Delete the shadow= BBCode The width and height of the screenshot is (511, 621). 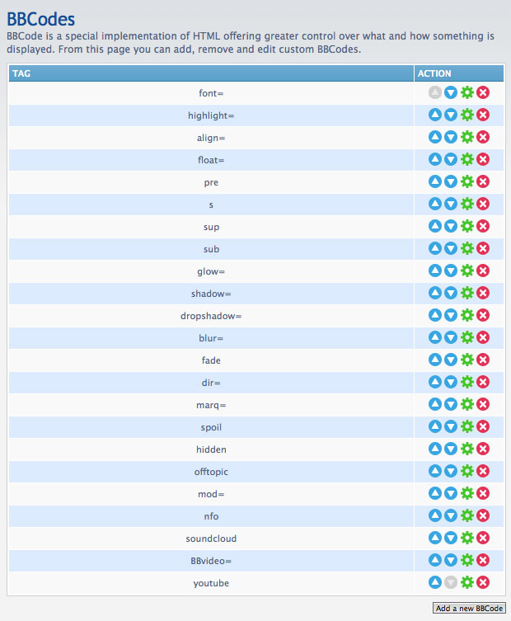(x=483, y=293)
